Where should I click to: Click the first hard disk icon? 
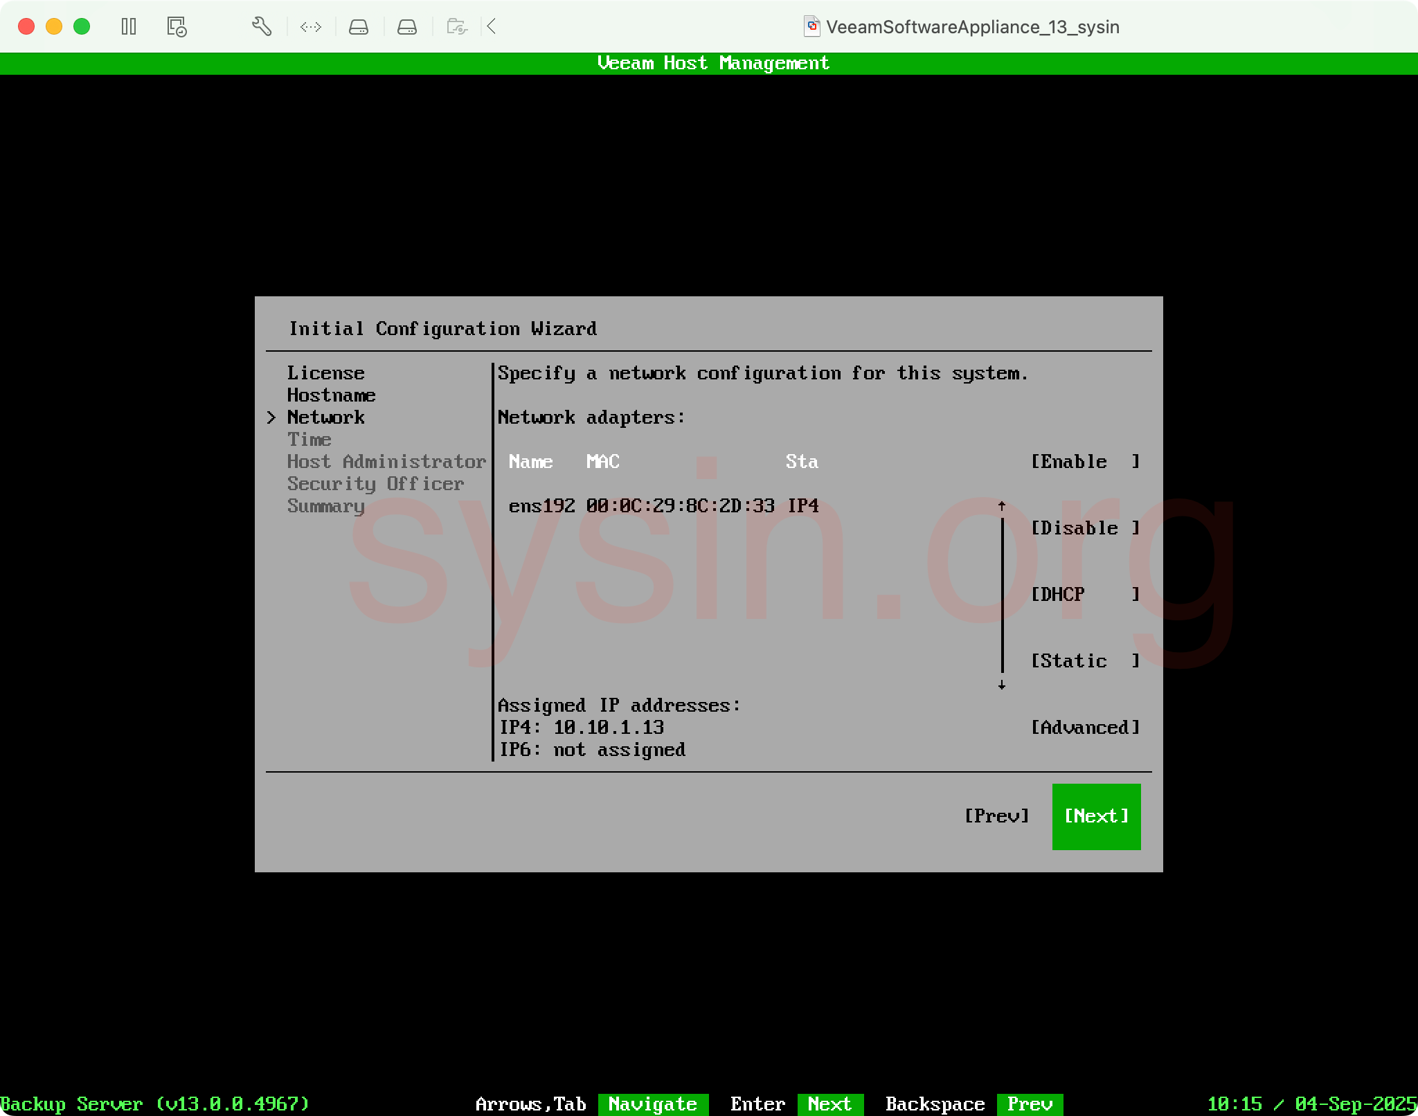pos(359,27)
